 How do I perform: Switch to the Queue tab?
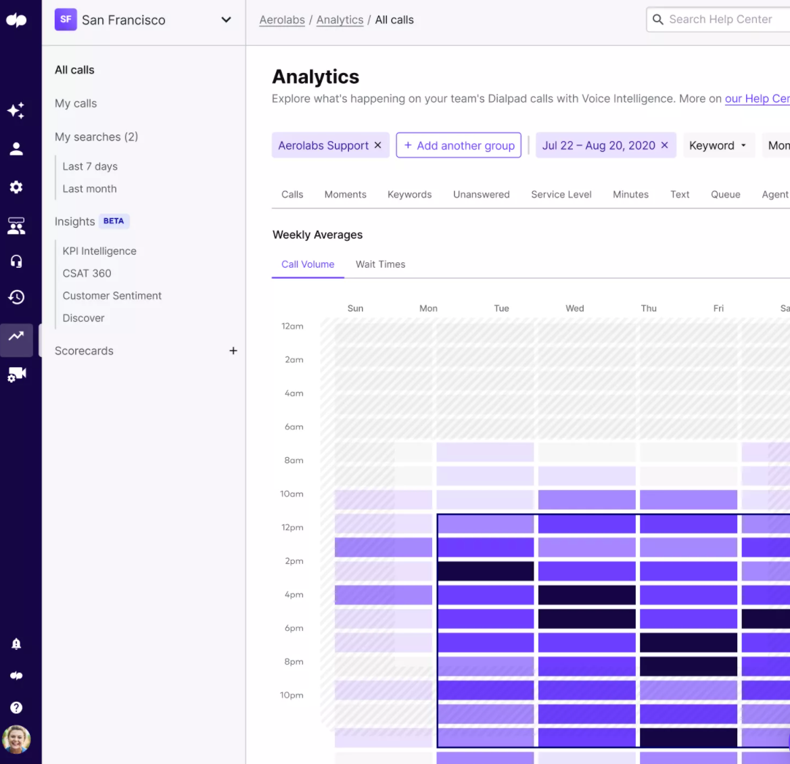(x=726, y=195)
